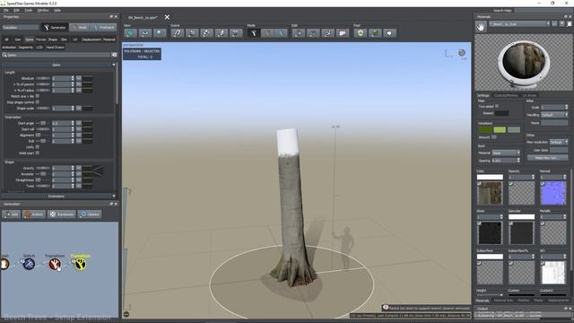Screen dimensions: 574x323
Task: Click the white Color swatch bar
Action: click(x=490, y=178)
